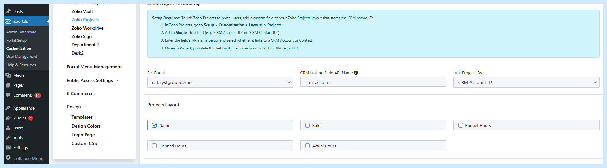Open E-Commerce settings
The image size is (607, 168).
[x=80, y=93]
